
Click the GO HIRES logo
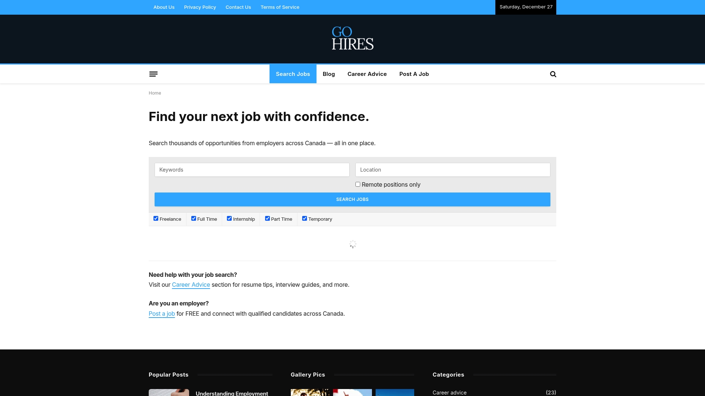352,38
